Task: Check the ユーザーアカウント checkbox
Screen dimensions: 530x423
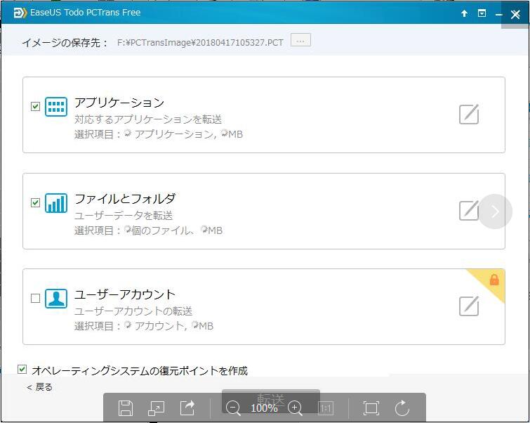Action: click(35, 298)
